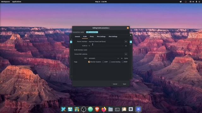Image resolution: width=202 pixels, height=113 pixels.
Task: Click the red-ringed notification tray icon
Action: 186,2
